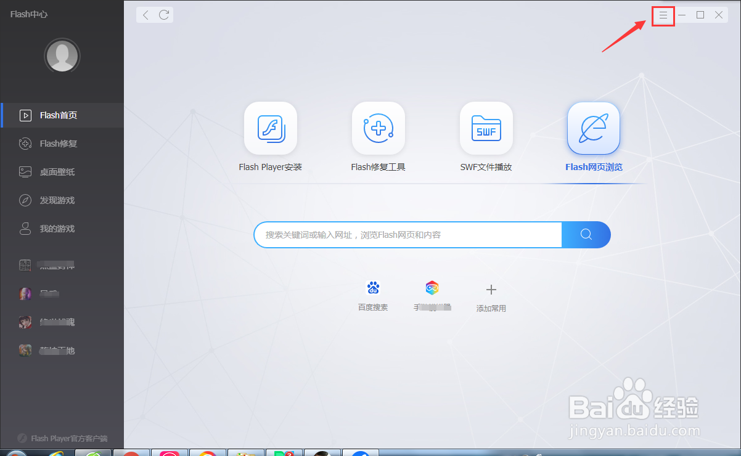Click the 桌面壁纸 picture icon
The width and height of the screenshot is (741, 456).
(x=25, y=172)
